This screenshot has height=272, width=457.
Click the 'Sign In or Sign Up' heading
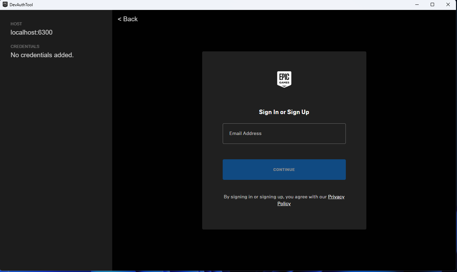coord(284,112)
